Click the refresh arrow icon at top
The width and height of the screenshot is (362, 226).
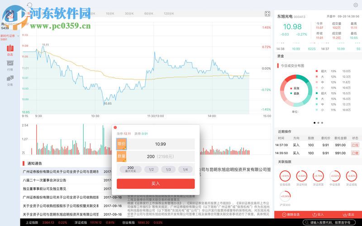coord(29,5)
